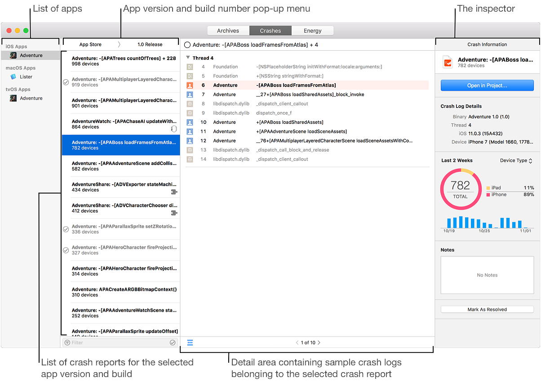Click the frame icon for stack frame 5
The height and width of the screenshot is (382, 541).
point(190,76)
